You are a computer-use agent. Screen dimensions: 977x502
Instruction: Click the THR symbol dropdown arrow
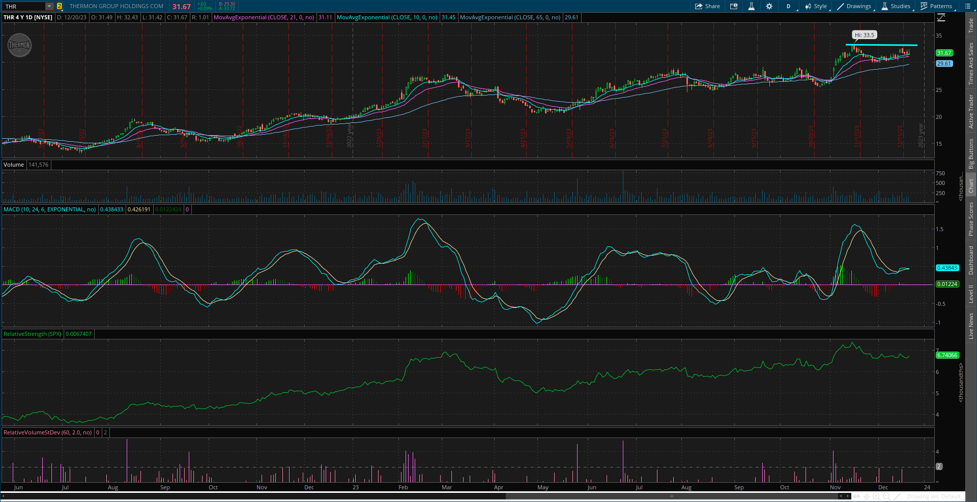coord(49,6)
